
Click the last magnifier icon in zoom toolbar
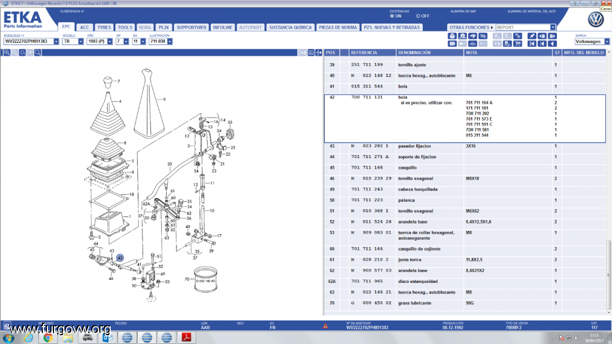(38, 52)
